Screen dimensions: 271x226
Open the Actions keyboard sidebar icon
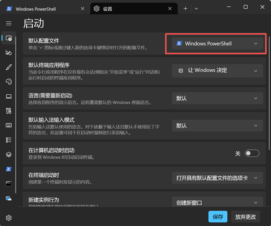point(9,125)
